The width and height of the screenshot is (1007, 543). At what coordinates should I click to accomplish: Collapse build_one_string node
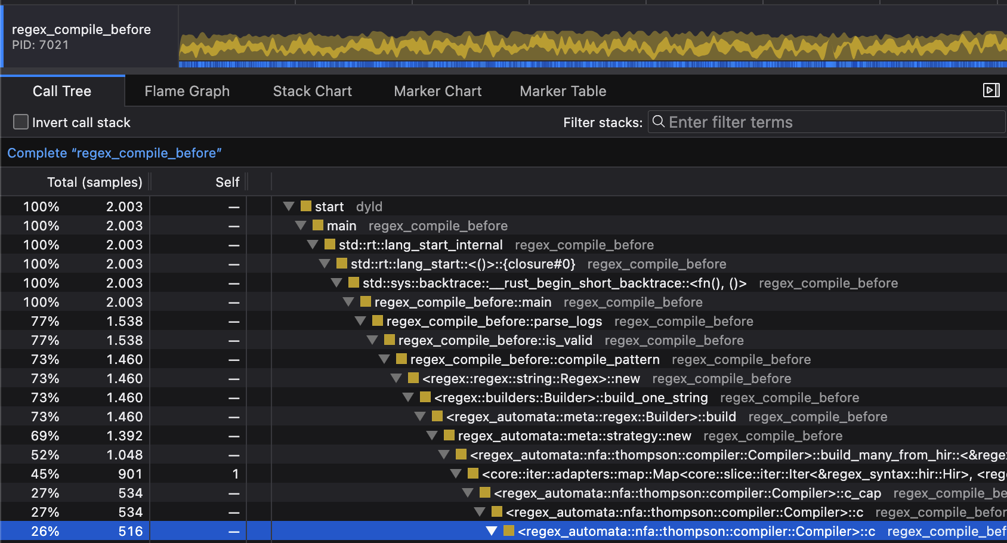click(408, 397)
